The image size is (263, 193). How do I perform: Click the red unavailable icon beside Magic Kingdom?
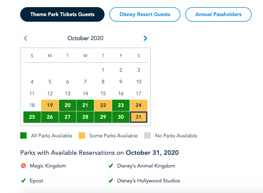point(23,166)
